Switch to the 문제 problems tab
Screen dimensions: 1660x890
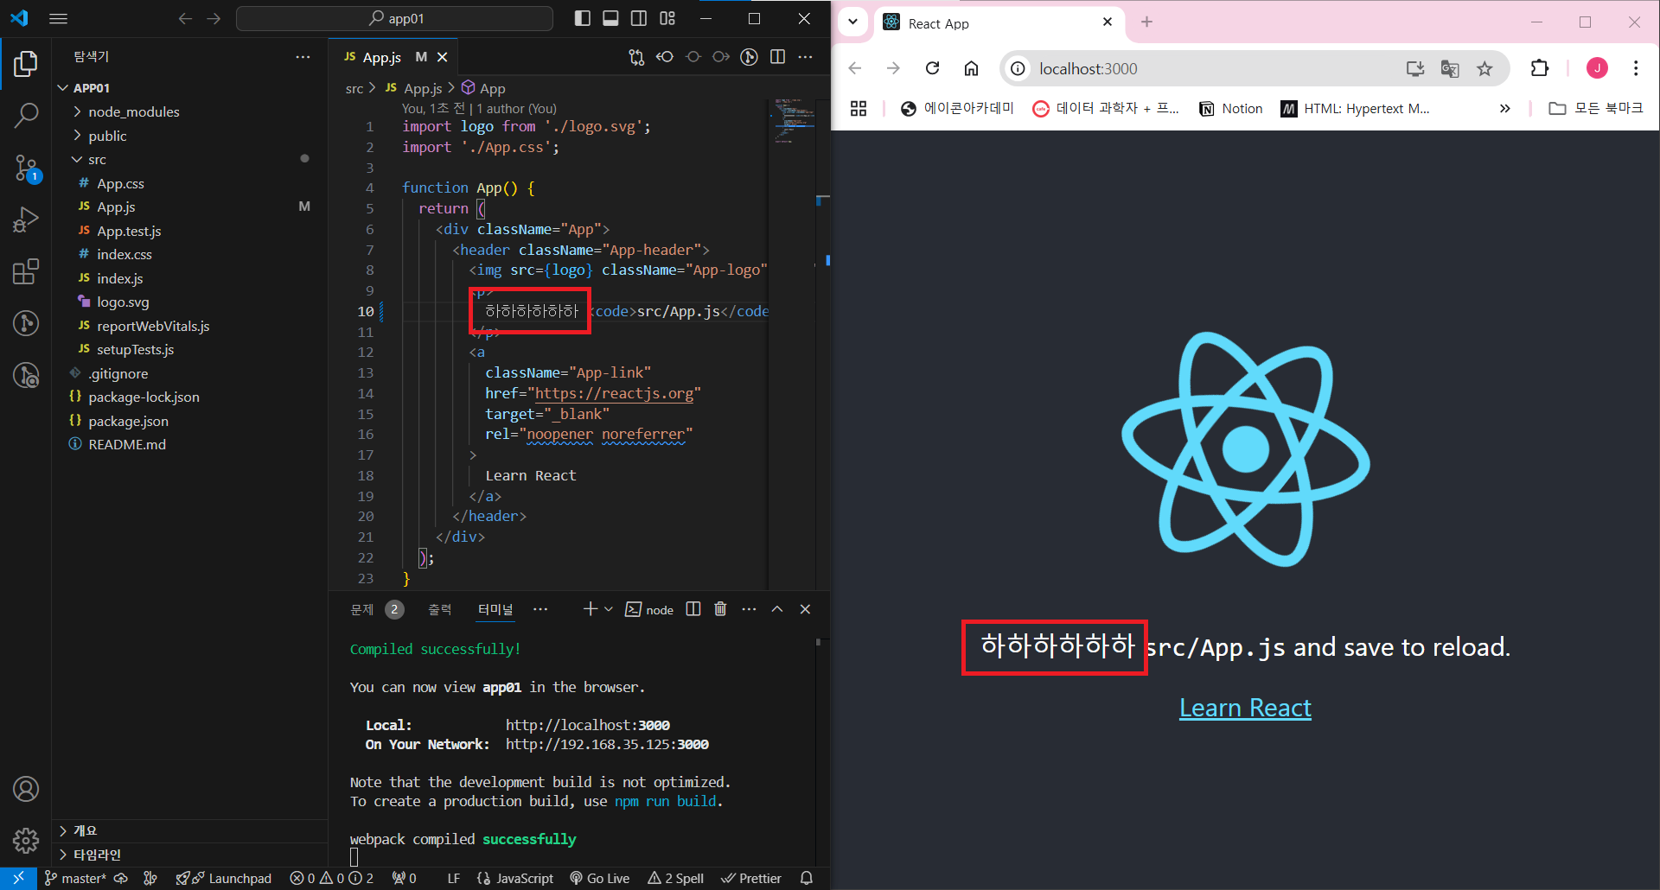[361, 609]
